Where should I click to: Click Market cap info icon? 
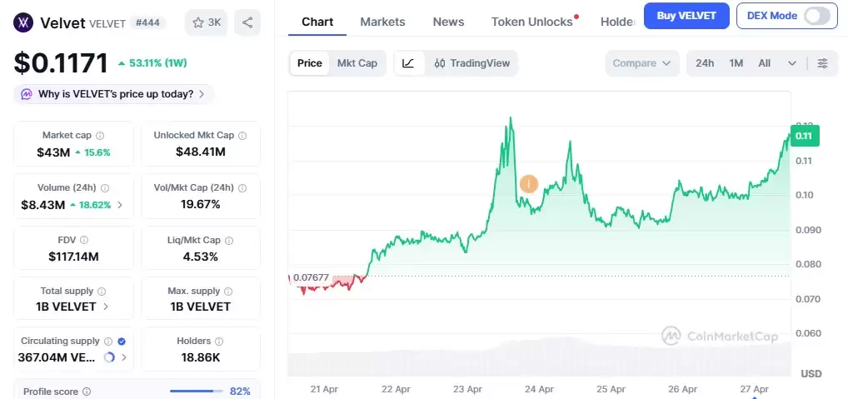tap(100, 135)
